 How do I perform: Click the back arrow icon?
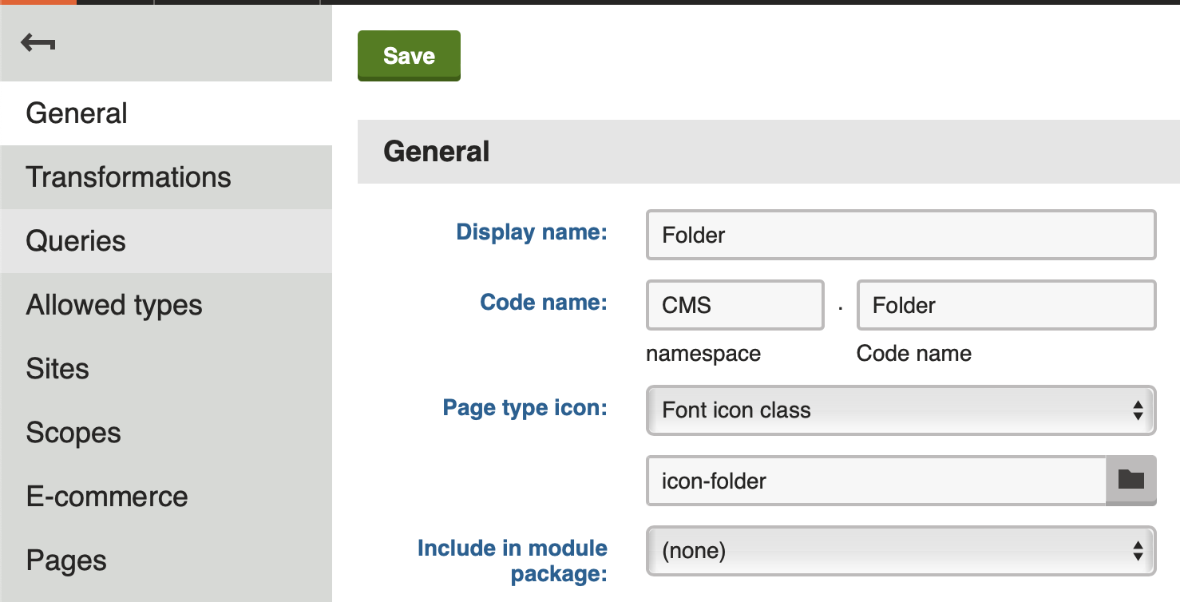point(38,43)
